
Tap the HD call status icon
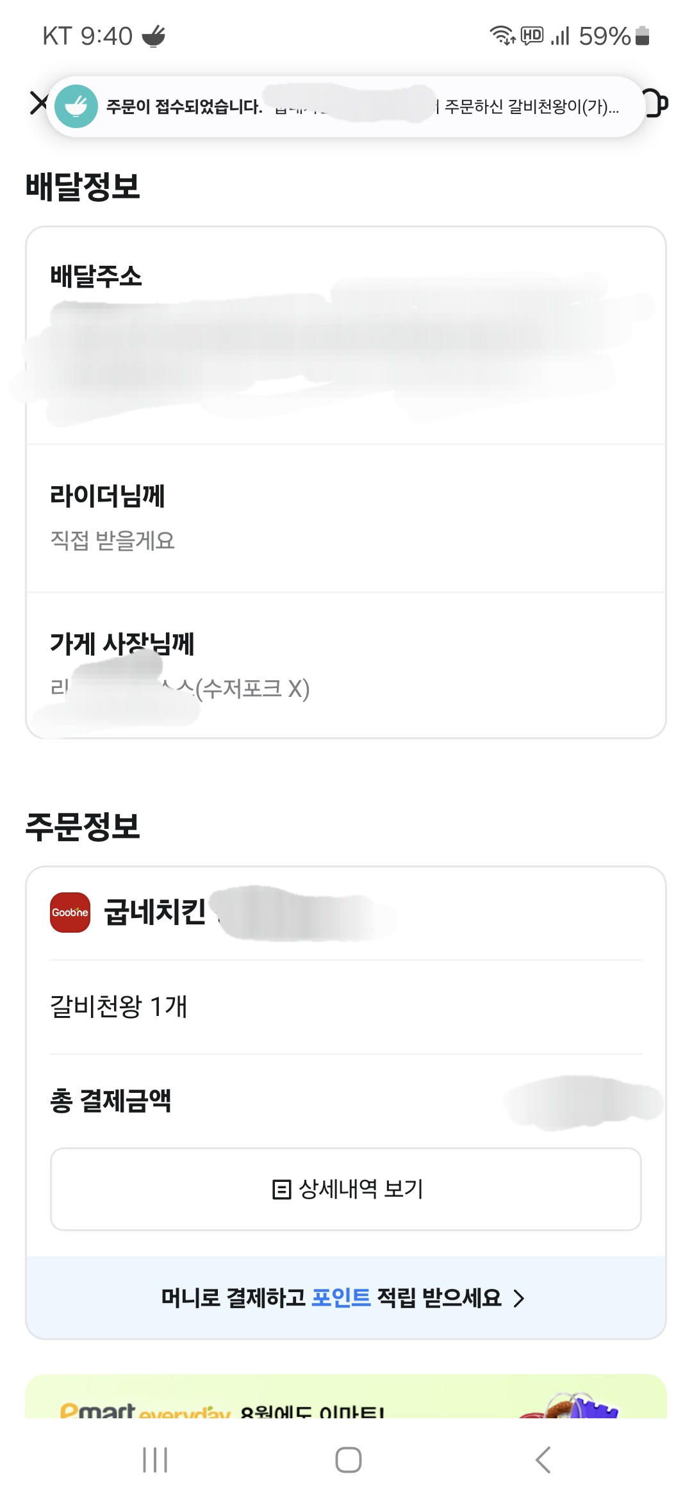tap(532, 36)
